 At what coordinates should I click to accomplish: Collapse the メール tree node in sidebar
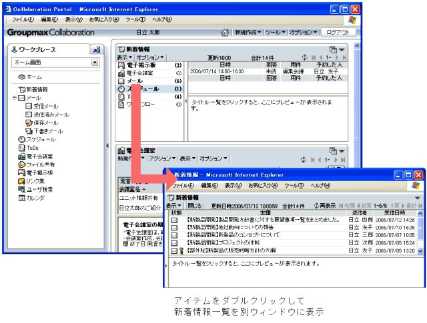pyautogui.click(x=15, y=98)
